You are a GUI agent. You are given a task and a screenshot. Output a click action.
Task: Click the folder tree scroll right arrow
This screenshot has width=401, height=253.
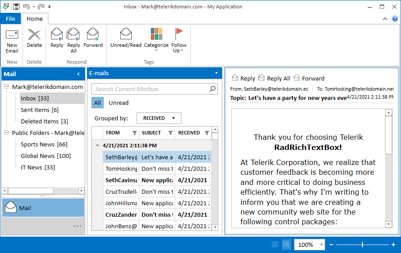coord(81,191)
